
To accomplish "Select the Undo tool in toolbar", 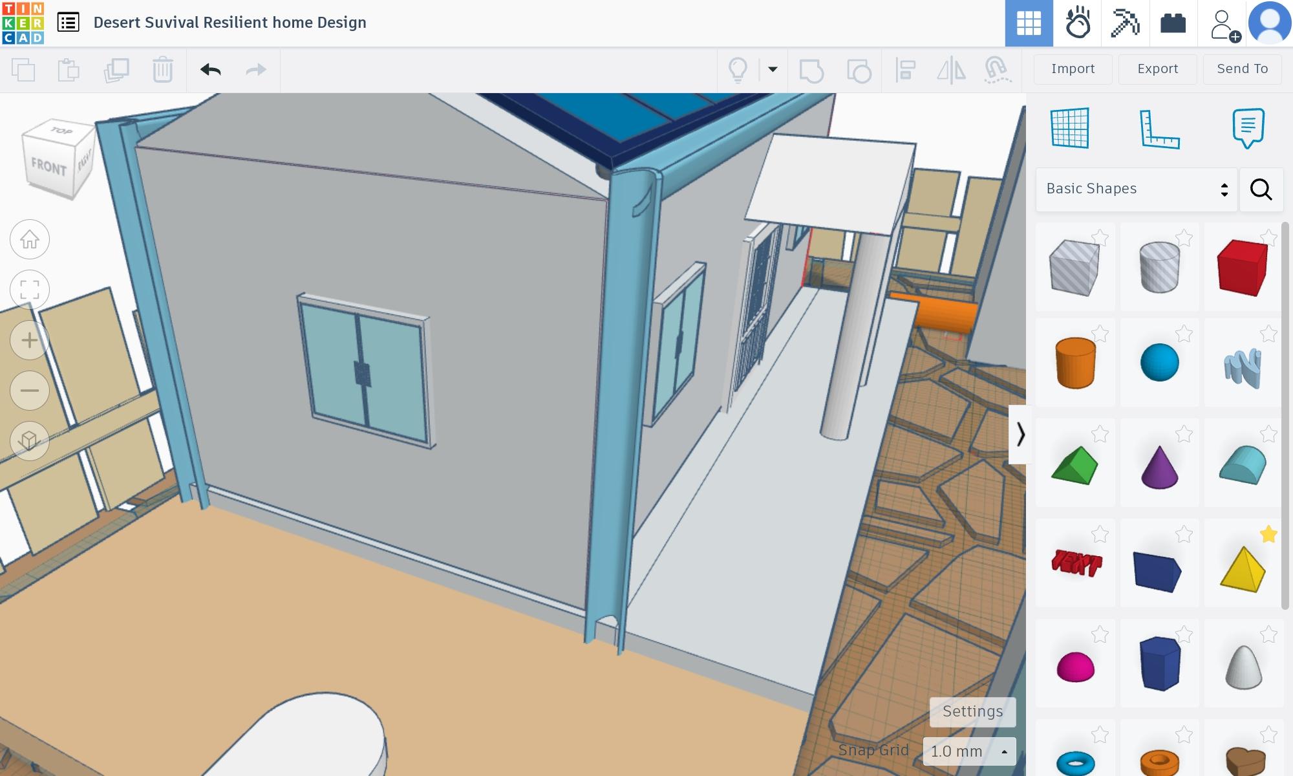I will click(209, 69).
